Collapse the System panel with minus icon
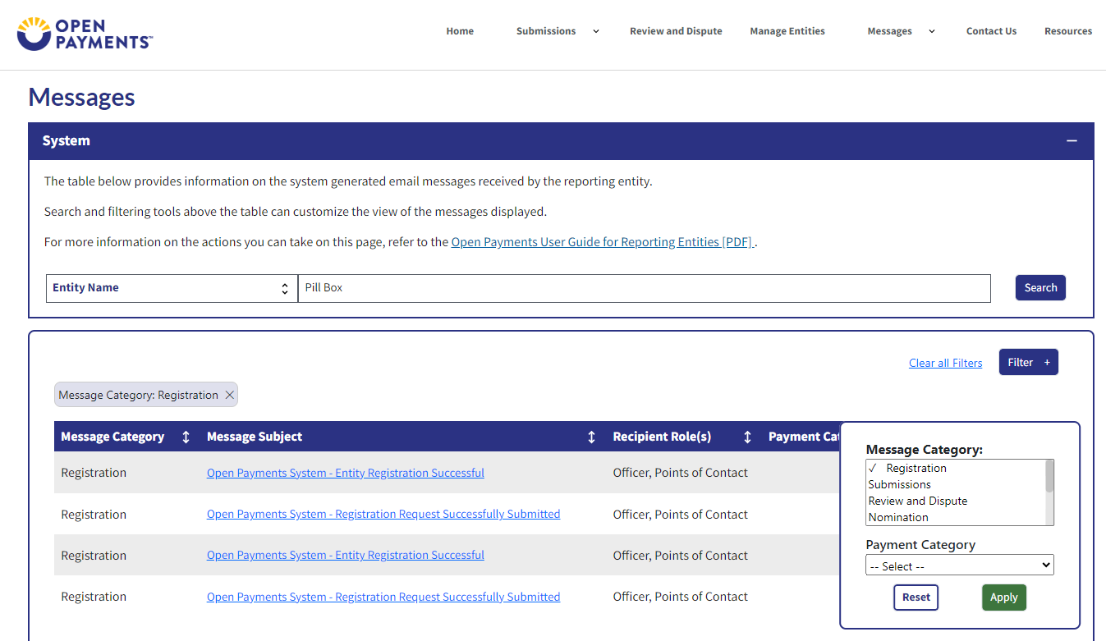Screen dimensions: 1106x641 point(1072,141)
